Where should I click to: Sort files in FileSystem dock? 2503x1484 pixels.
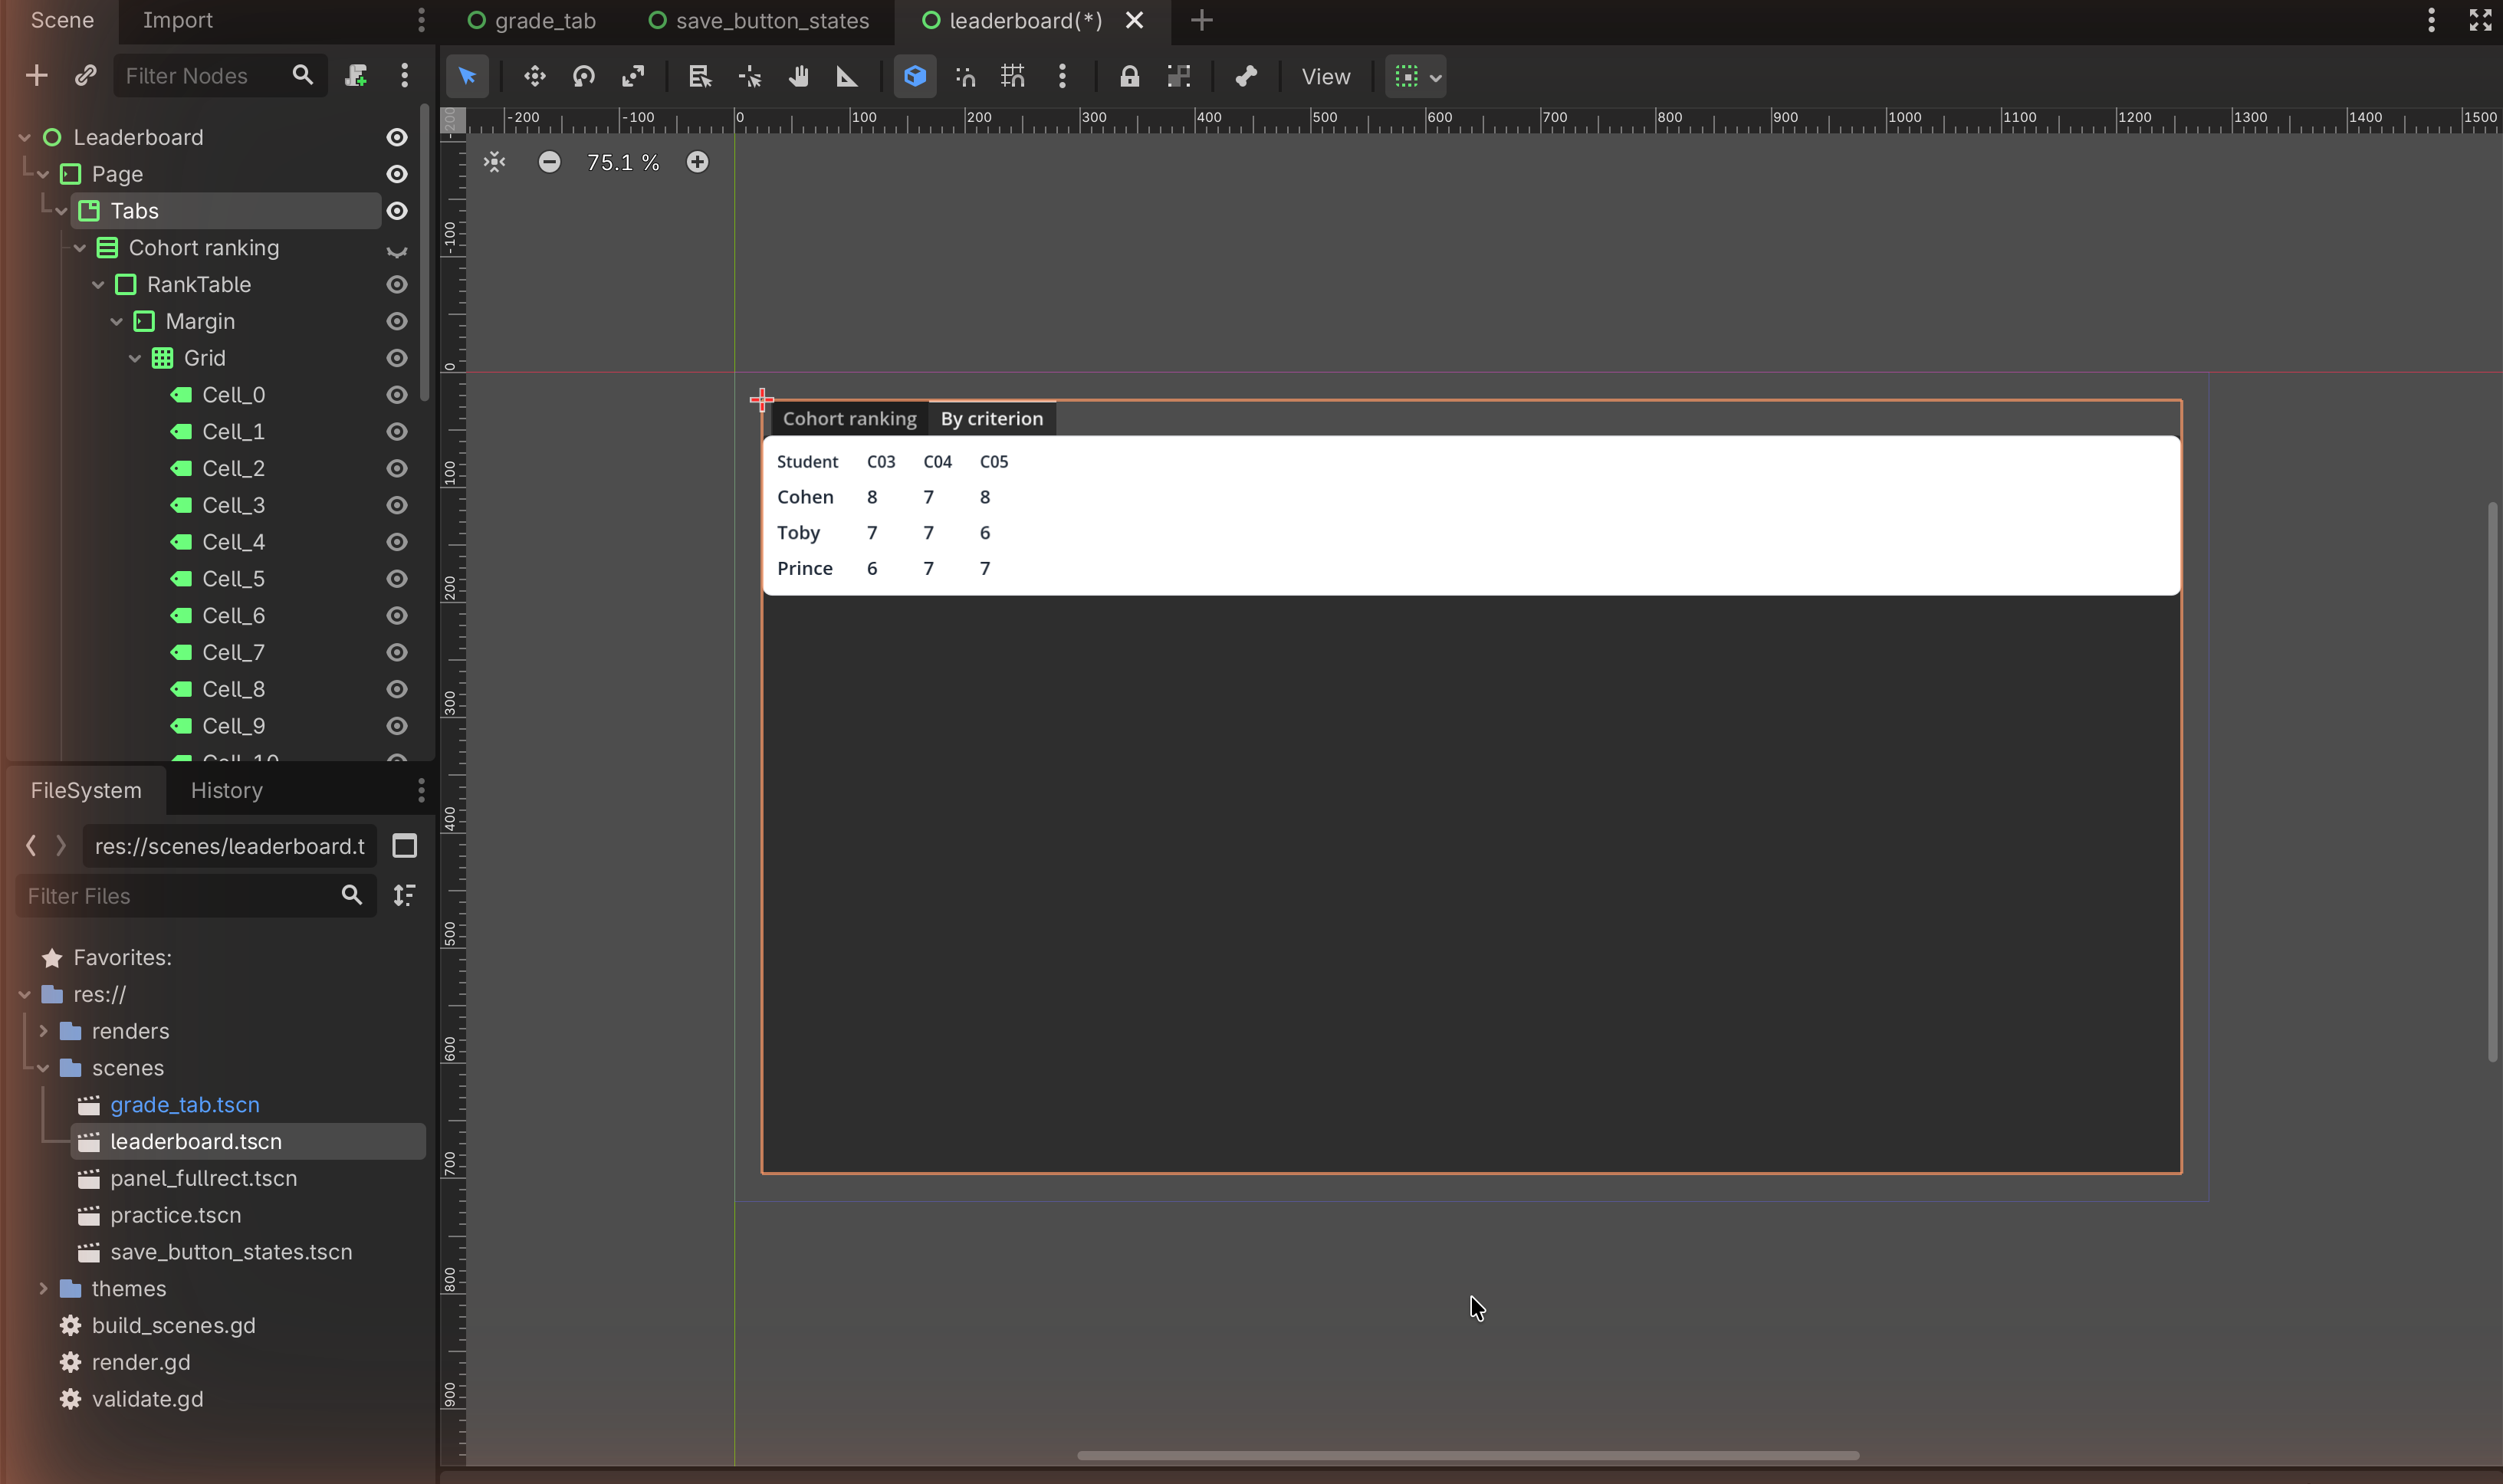[404, 895]
